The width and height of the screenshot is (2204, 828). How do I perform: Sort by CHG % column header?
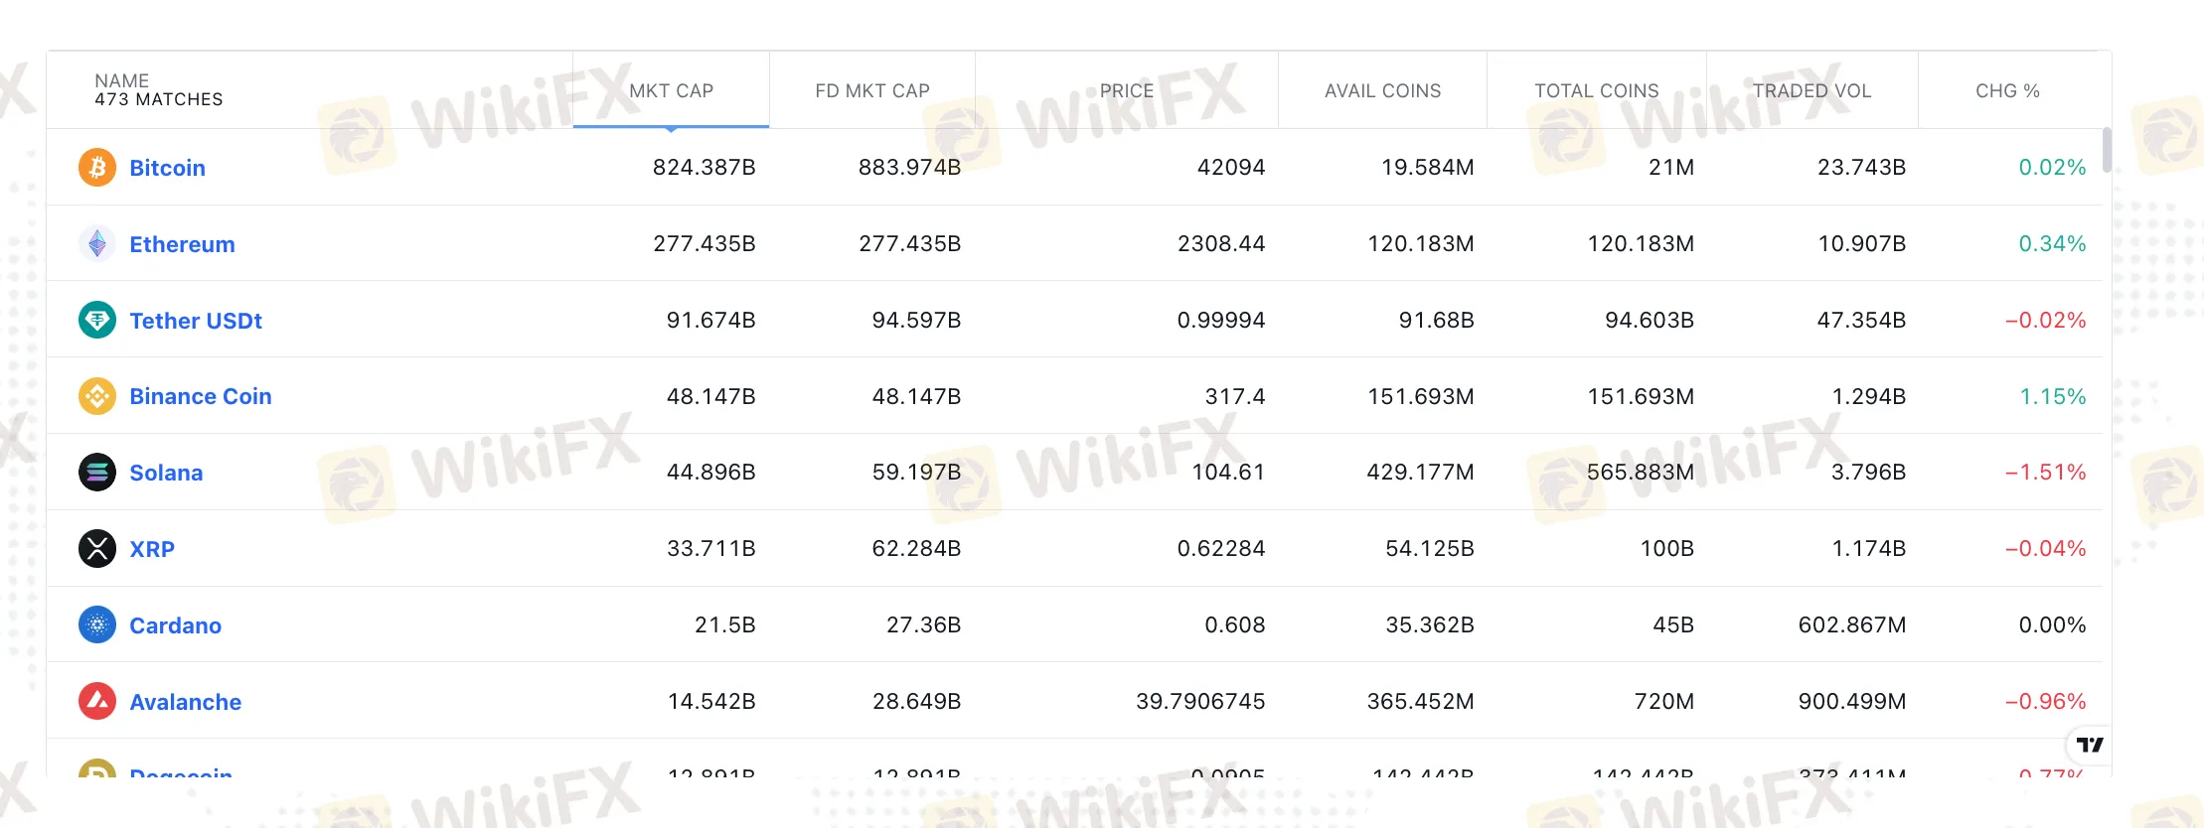click(x=2007, y=90)
